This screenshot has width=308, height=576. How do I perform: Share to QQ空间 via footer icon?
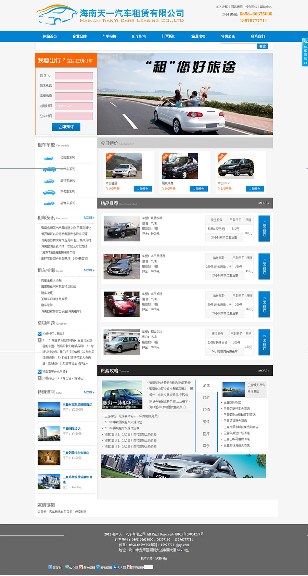67,567
